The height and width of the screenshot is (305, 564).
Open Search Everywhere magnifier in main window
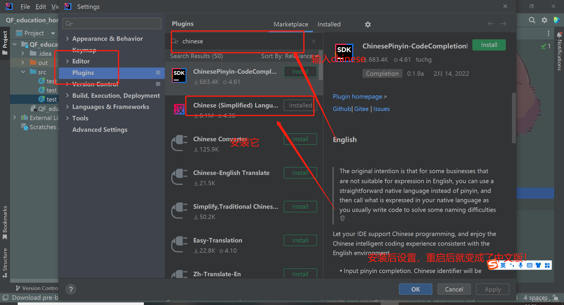click(x=532, y=20)
